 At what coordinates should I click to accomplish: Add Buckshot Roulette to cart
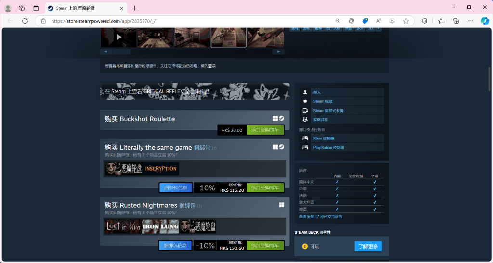pyautogui.click(x=265, y=130)
